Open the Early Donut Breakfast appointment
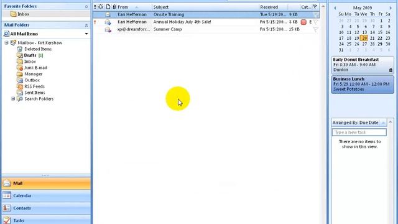 click(363, 65)
